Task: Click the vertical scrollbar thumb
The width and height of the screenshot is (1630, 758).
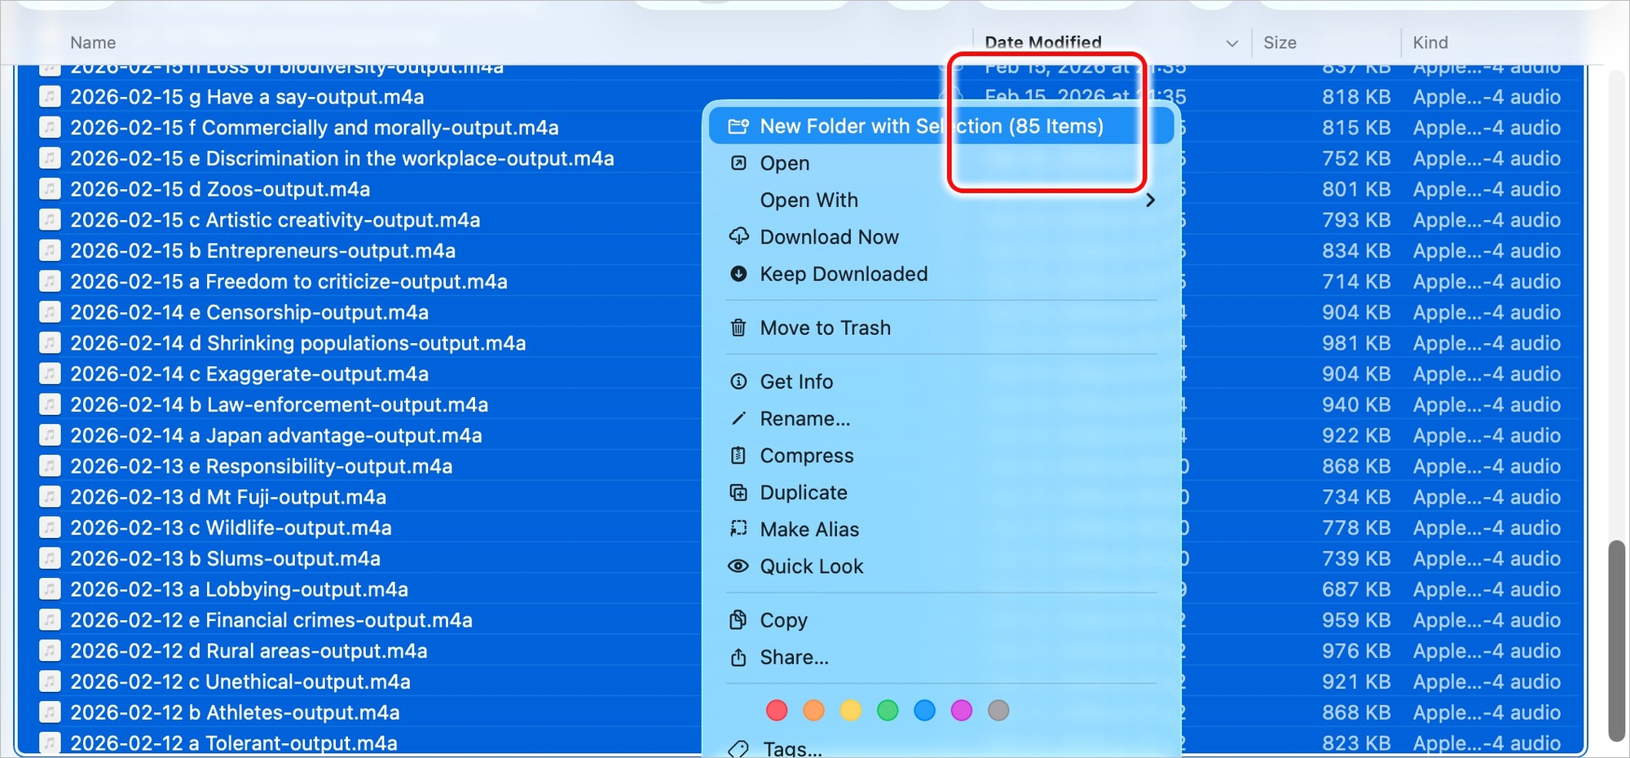Action: click(x=1616, y=640)
